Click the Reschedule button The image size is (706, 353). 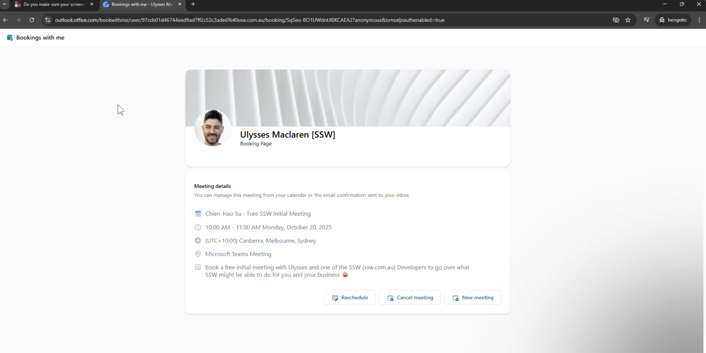349,298
